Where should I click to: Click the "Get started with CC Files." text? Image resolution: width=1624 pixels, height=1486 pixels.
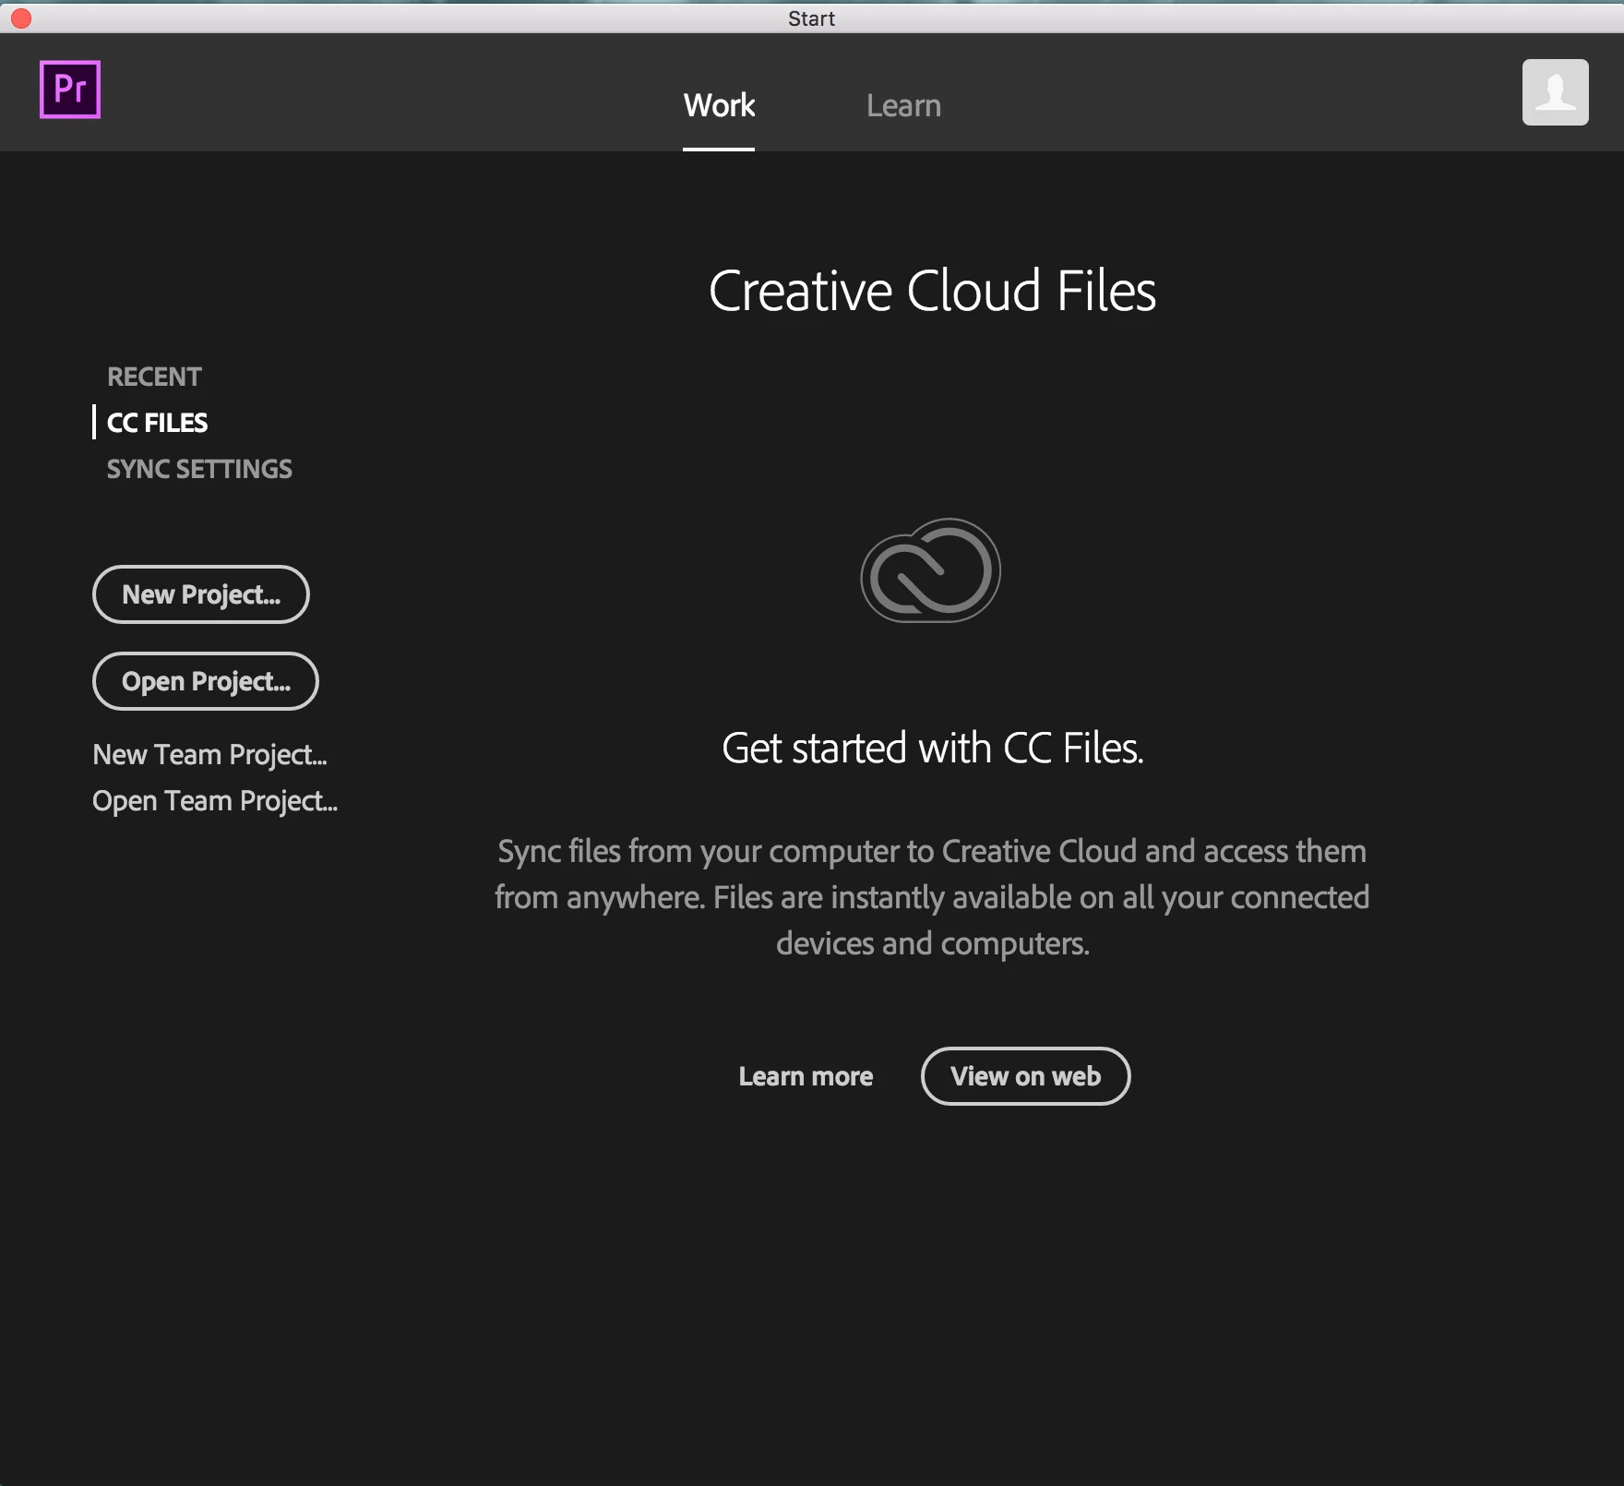coord(932,748)
